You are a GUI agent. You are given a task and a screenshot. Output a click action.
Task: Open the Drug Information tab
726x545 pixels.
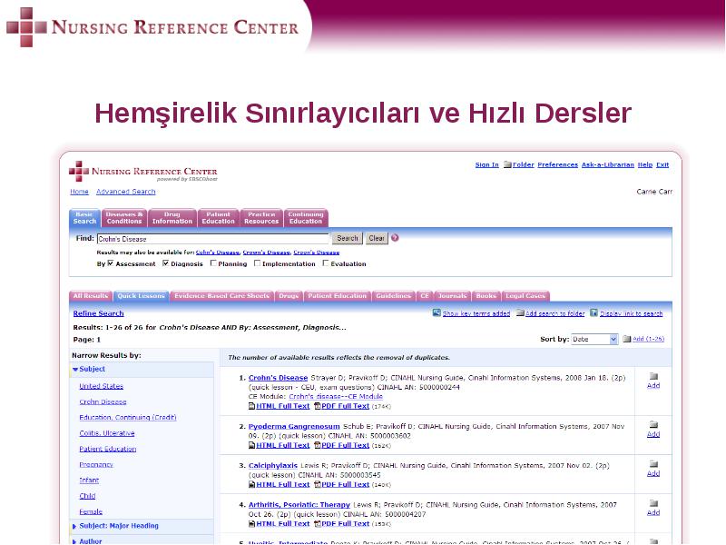172,218
